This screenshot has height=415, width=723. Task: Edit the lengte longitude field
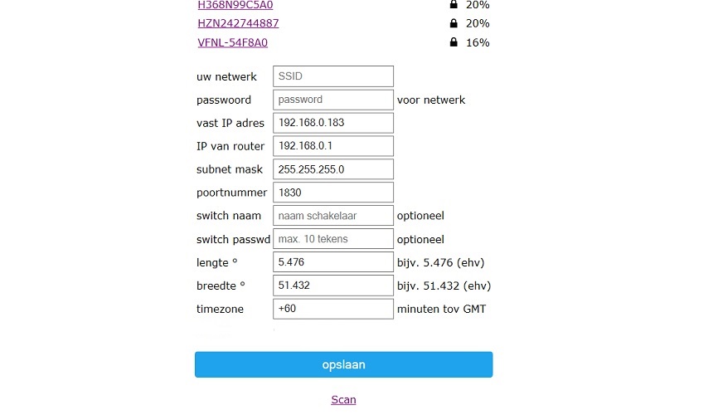click(x=332, y=262)
